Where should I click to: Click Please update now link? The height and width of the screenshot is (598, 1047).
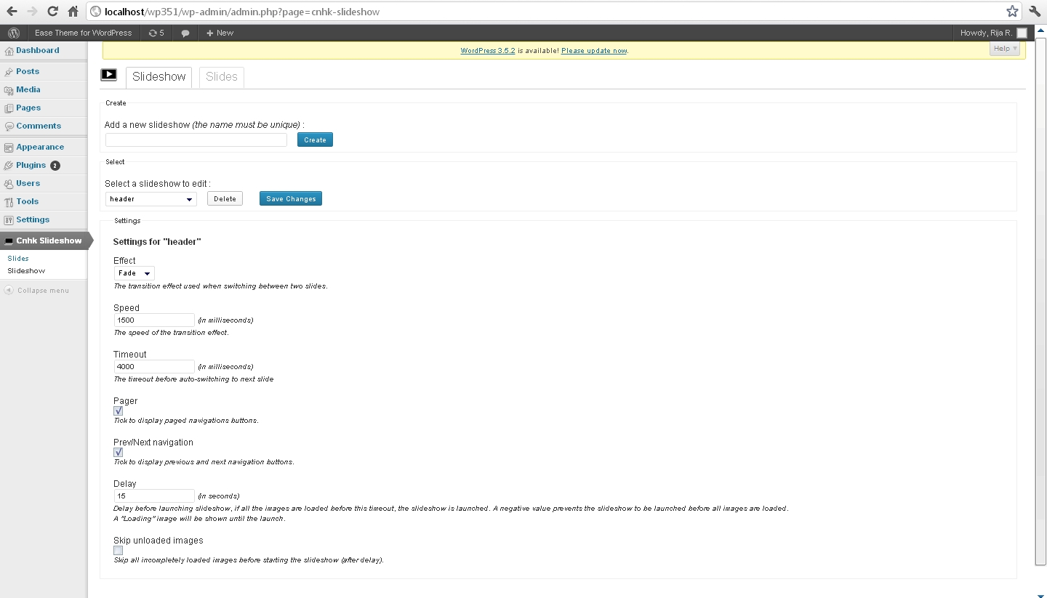coord(594,51)
